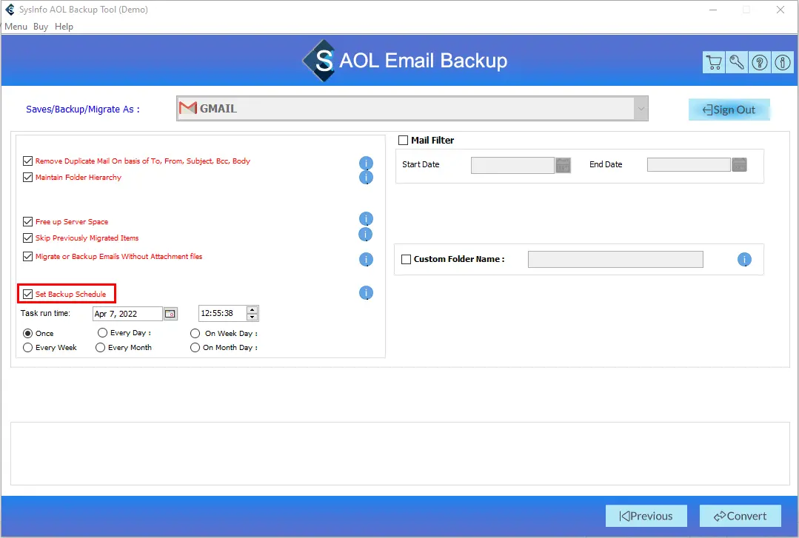Uncheck Set Backup Schedule checkbox

click(x=28, y=295)
